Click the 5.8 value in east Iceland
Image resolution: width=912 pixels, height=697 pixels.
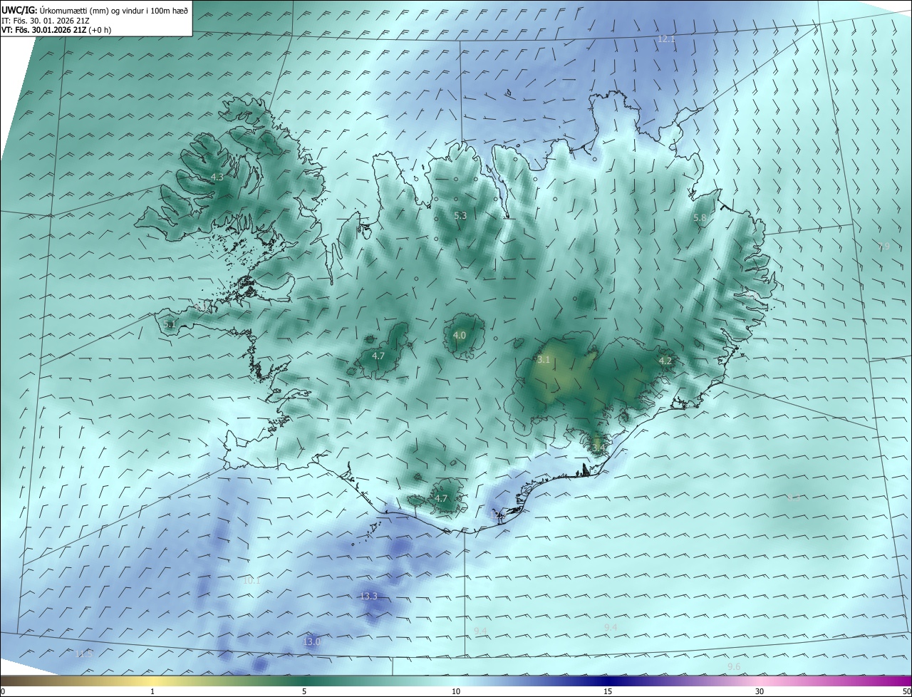tap(700, 217)
